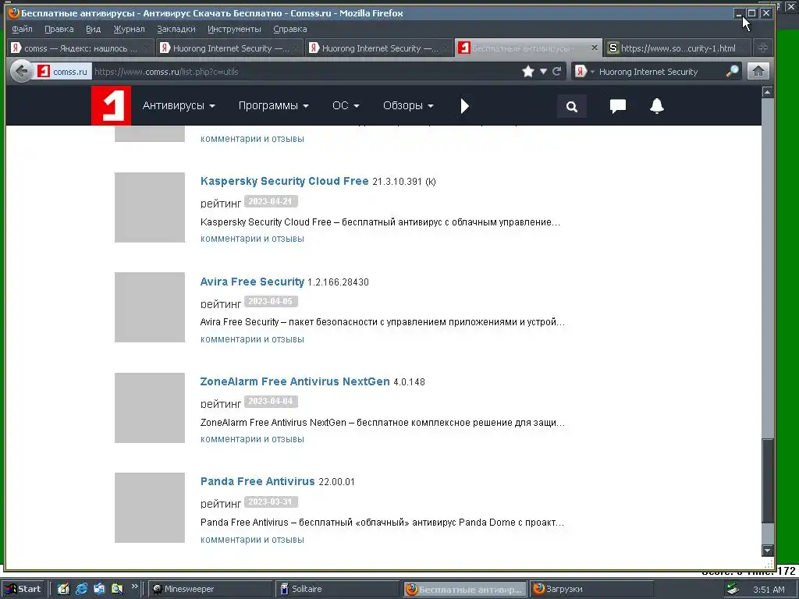Screen dimensions: 799x599
Task: Click the search bar magnifier icon
Action: [x=732, y=71]
